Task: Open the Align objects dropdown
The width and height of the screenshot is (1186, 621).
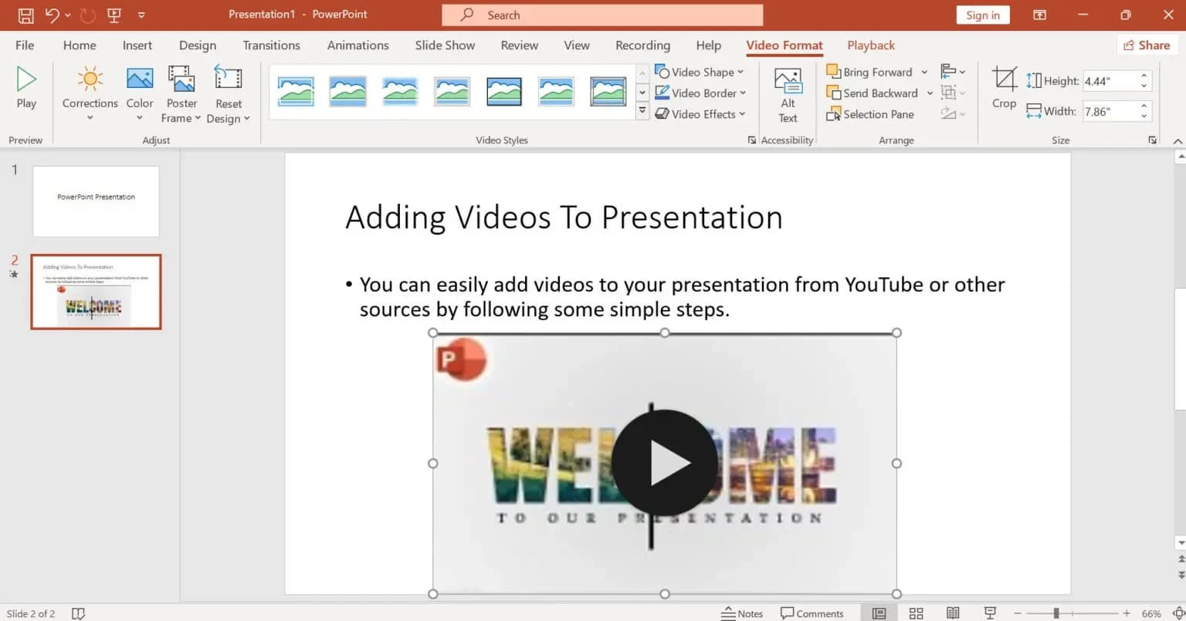Action: 953,72
